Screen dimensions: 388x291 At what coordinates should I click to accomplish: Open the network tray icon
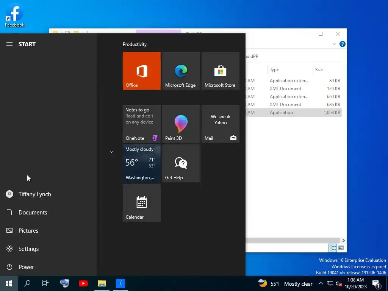pos(330,283)
